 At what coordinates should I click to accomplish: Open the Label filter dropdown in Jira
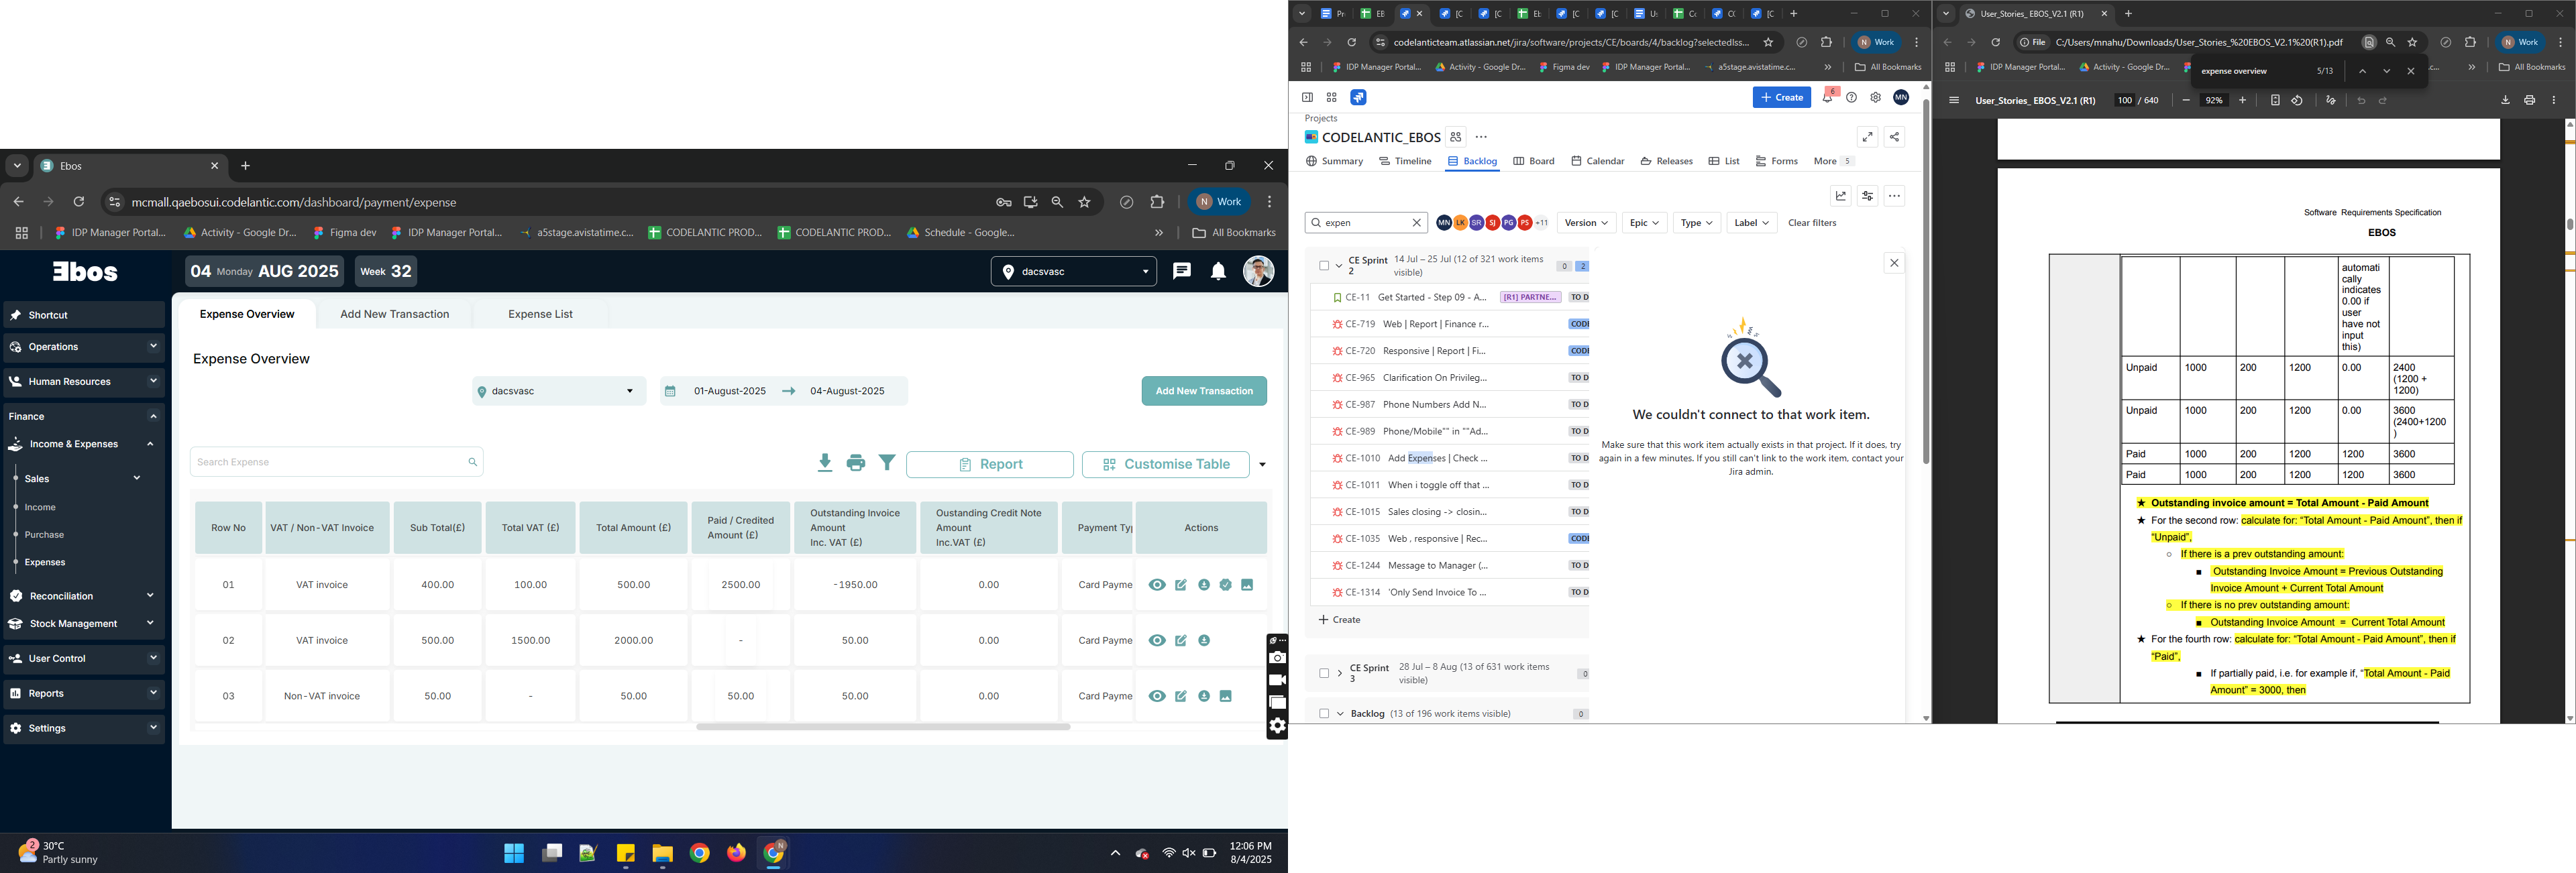click(x=1751, y=223)
